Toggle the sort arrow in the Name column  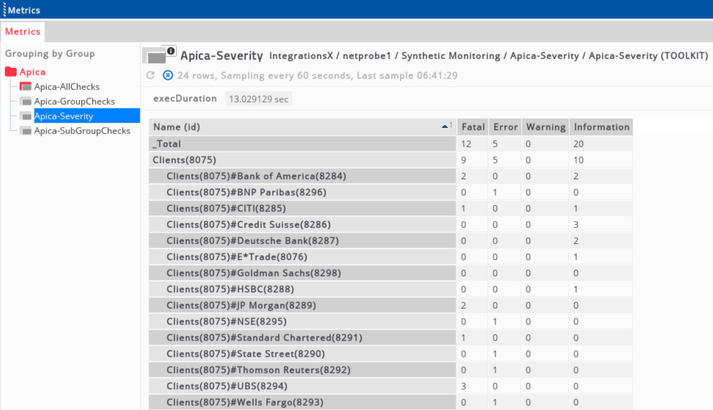pyautogui.click(x=446, y=126)
